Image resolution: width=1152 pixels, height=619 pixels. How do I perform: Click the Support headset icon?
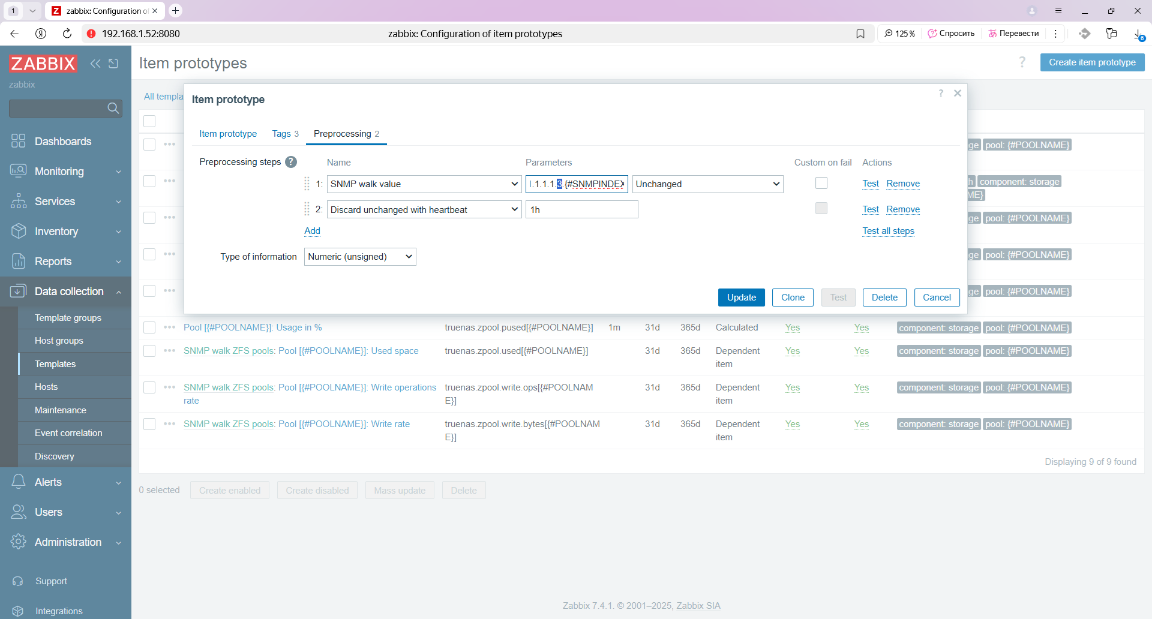coord(18,581)
